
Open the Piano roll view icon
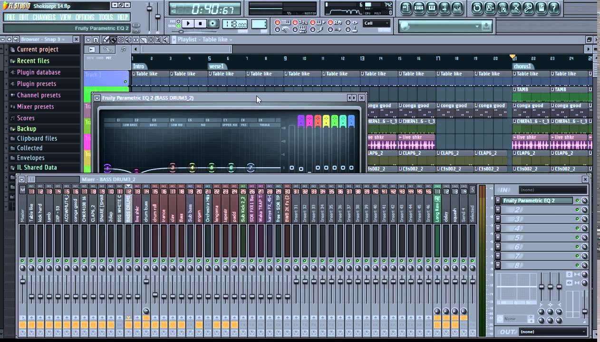click(x=431, y=8)
